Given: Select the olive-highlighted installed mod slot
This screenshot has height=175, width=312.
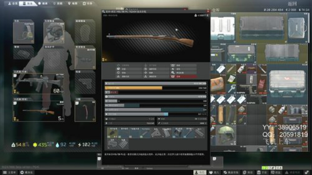Looking at the screenshot, I should [112, 133].
